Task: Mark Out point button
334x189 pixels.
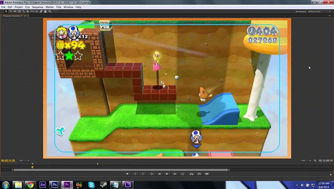Action: pos(143,174)
